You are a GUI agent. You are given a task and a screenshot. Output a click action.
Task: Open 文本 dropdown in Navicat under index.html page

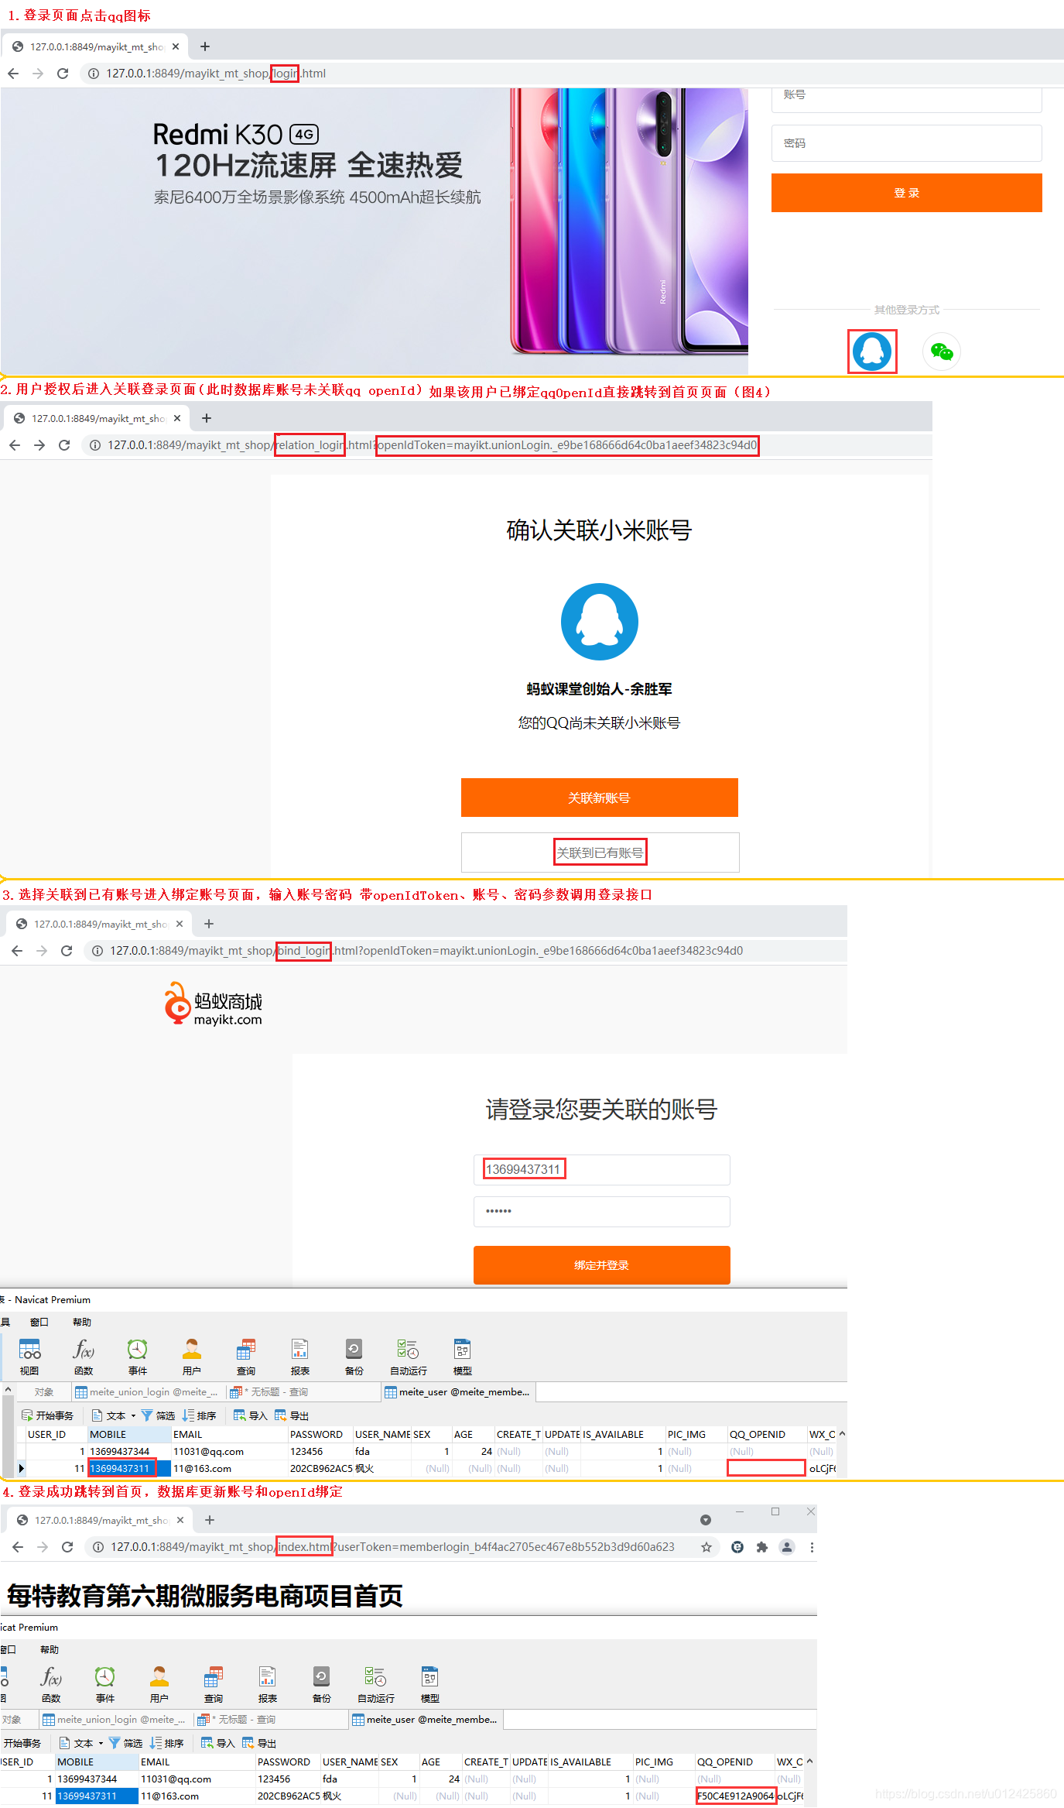point(81,1743)
